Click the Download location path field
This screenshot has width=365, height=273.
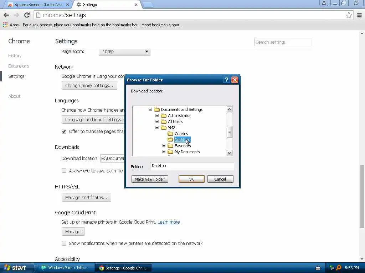tap(113, 158)
